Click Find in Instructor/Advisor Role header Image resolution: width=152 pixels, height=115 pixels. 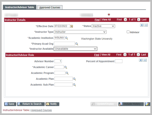(x=97, y=55)
